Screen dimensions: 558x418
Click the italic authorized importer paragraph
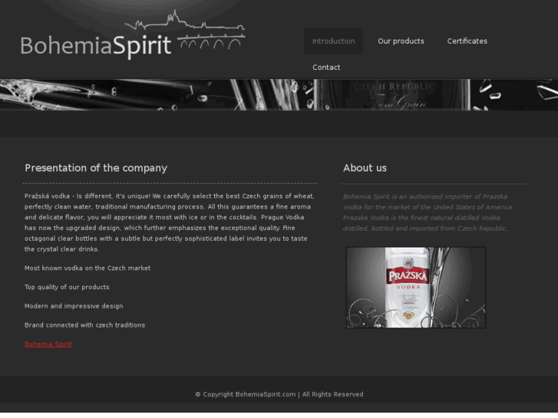[x=428, y=212]
